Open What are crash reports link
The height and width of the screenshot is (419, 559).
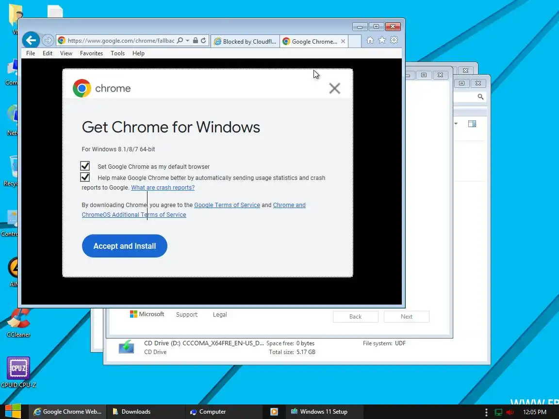(163, 187)
